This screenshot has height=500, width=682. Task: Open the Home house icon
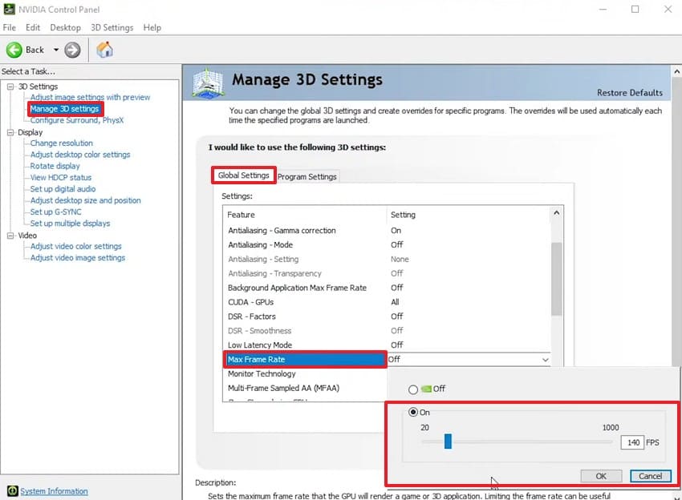tap(105, 50)
